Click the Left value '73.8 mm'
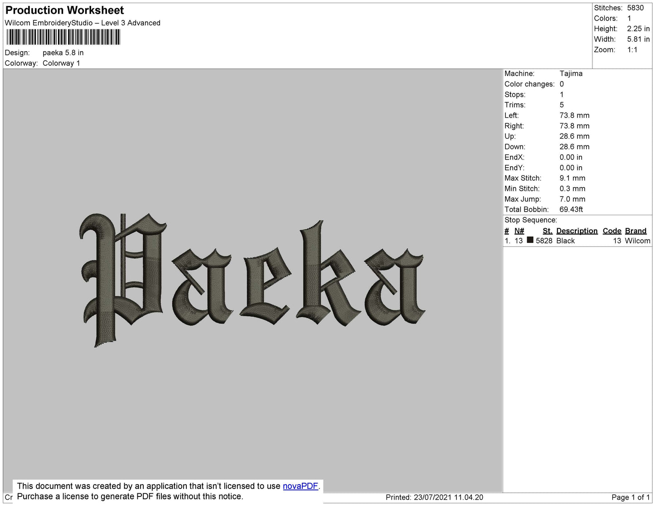This screenshot has width=655, height=506. [574, 116]
